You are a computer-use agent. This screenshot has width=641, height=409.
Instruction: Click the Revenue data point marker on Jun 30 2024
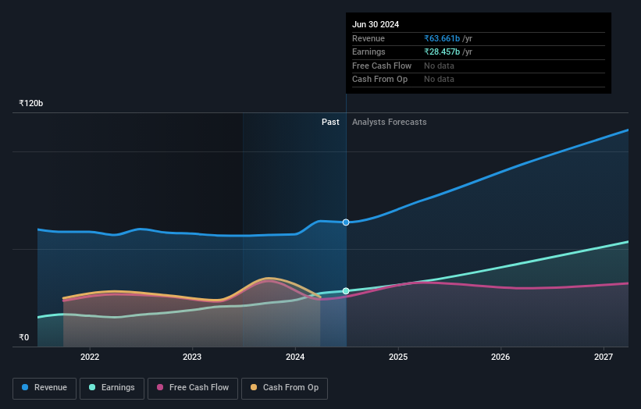point(346,222)
